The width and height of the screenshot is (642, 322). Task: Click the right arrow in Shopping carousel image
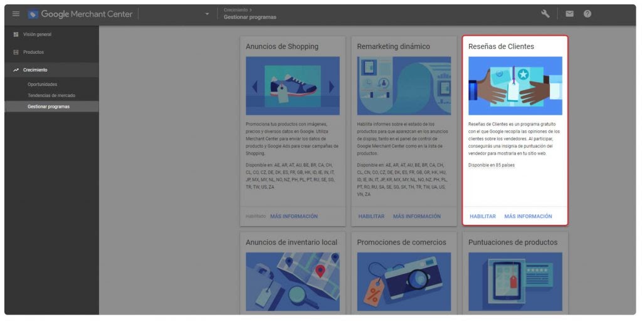[x=331, y=86]
